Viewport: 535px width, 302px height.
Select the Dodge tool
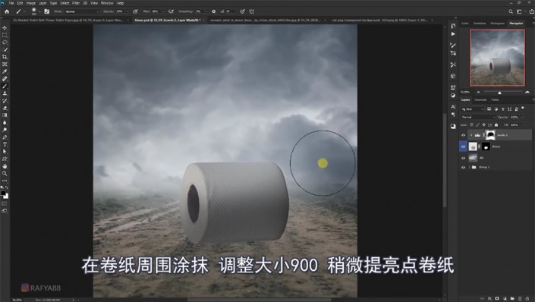[x=5, y=130]
